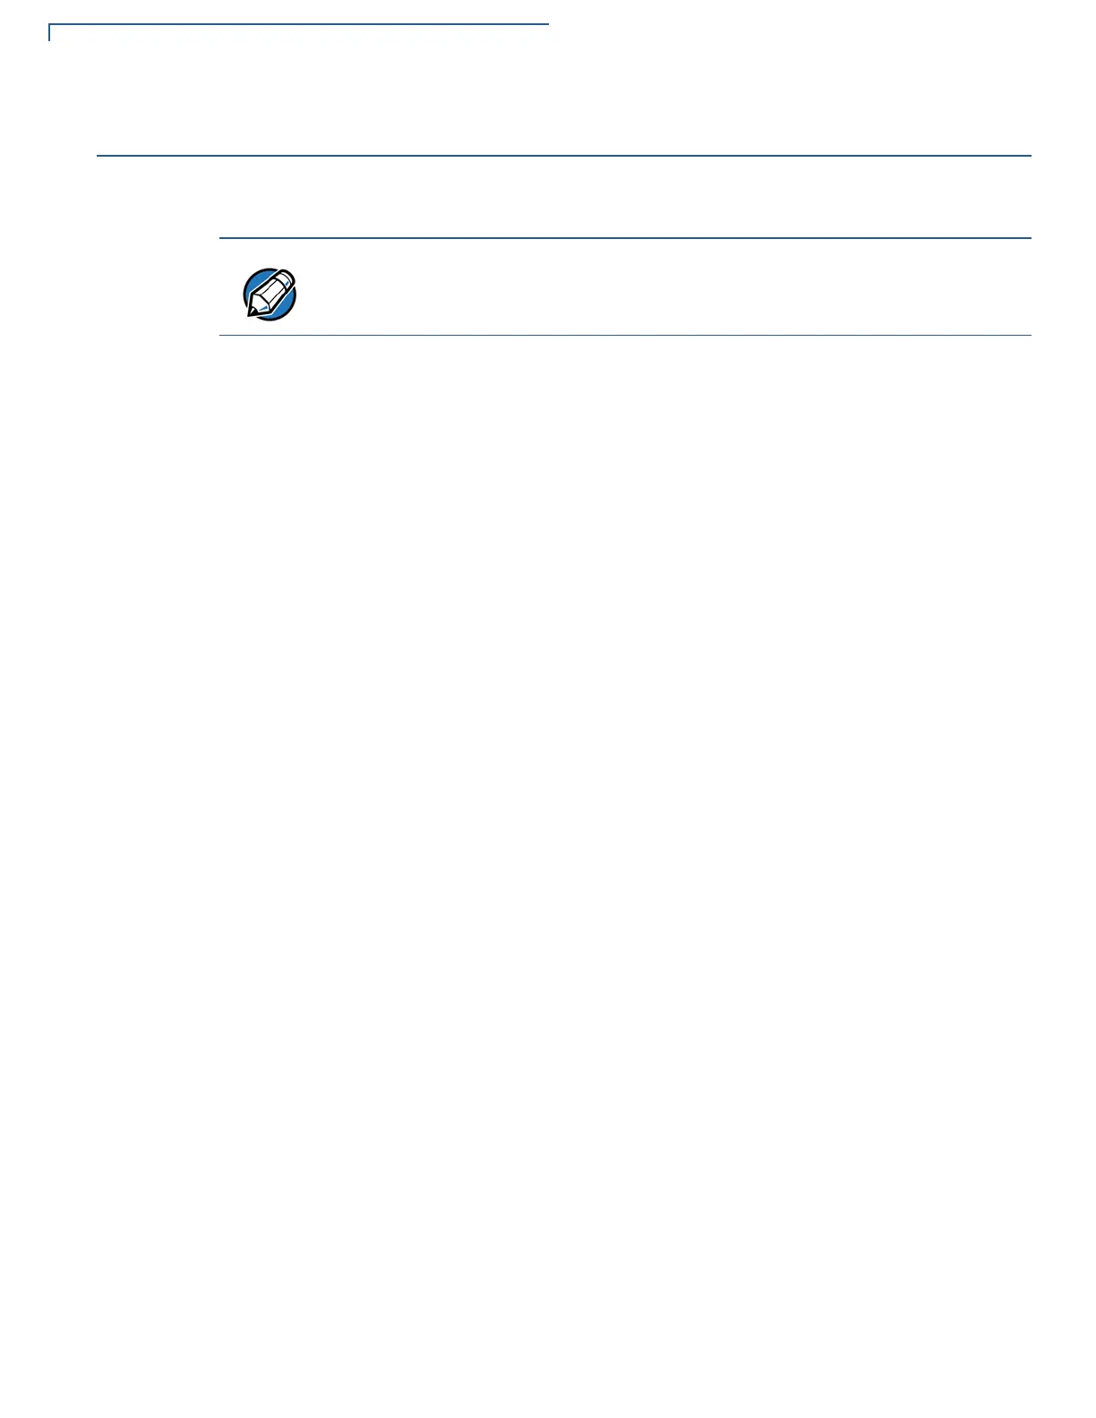Screen dimensions: 1096x1418
Task: Click the long horizontal rule under the header
Action: [x=564, y=156]
